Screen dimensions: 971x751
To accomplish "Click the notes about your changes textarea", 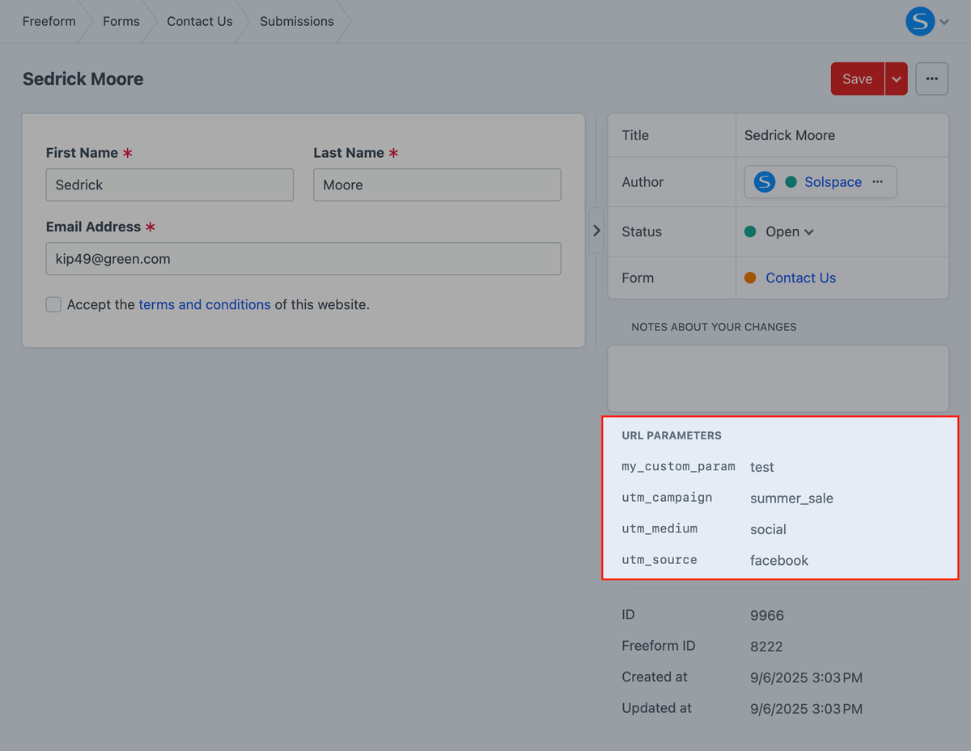I will click(778, 379).
